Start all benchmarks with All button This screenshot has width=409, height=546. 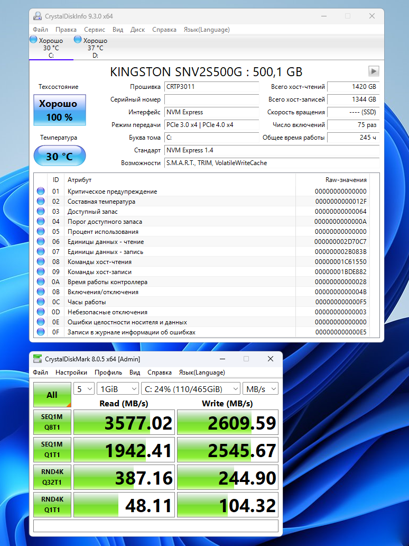(52, 395)
